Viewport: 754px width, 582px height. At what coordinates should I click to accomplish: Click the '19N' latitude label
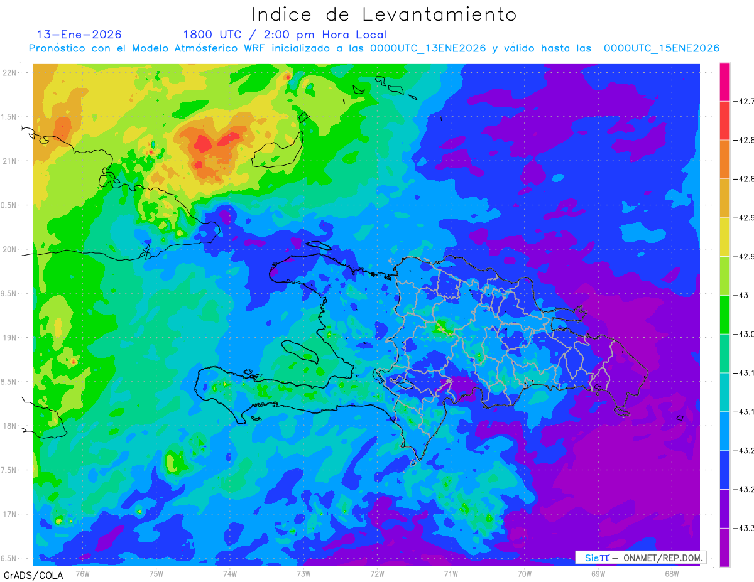tap(10, 338)
